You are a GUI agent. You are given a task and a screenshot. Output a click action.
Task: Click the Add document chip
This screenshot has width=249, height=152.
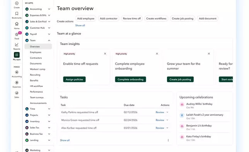click(208, 19)
